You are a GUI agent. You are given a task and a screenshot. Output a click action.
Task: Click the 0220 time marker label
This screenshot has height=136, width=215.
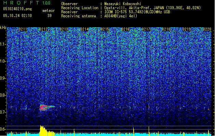[x=207, y=29]
